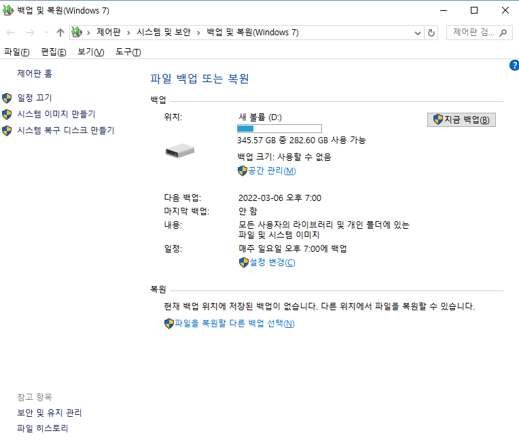Select 시스템 및 보안 breadcrumb
The image size is (519, 446).
[x=164, y=33]
